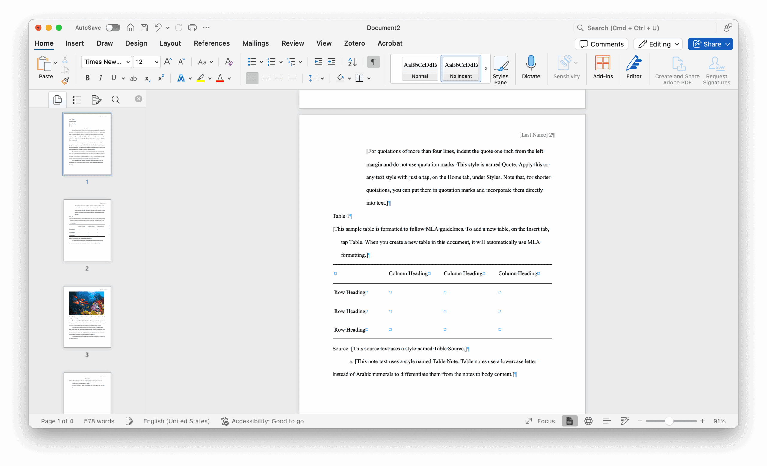This screenshot has height=466, width=767.
Task: Select page 3 thumbnail with fish image
Action: (x=87, y=316)
